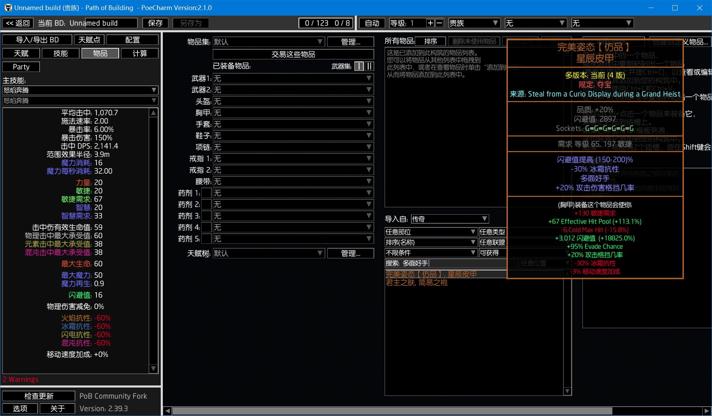
Task: Open the 排序(名称) sort dropdown
Action: coord(431,242)
